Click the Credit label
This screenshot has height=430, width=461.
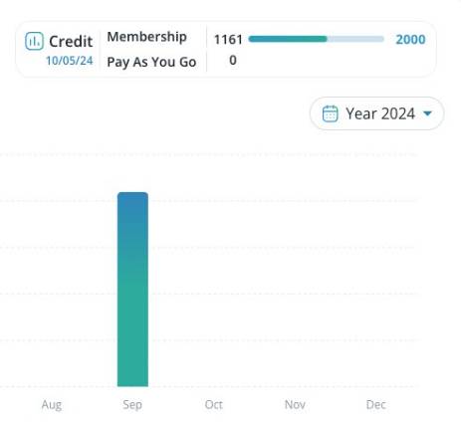[x=71, y=42]
